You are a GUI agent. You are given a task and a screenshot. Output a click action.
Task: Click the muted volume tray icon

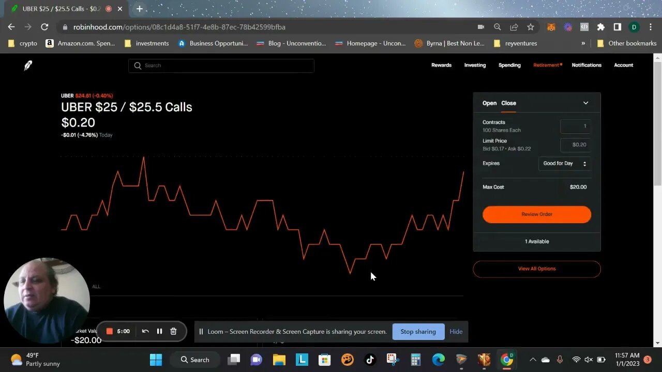click(x=589, y=360)
